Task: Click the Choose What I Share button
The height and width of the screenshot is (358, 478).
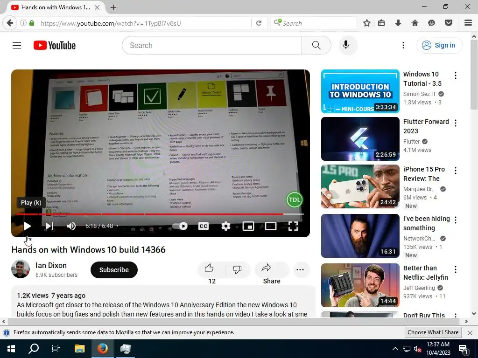Action: pyautogui.click(x=433, y=332)
